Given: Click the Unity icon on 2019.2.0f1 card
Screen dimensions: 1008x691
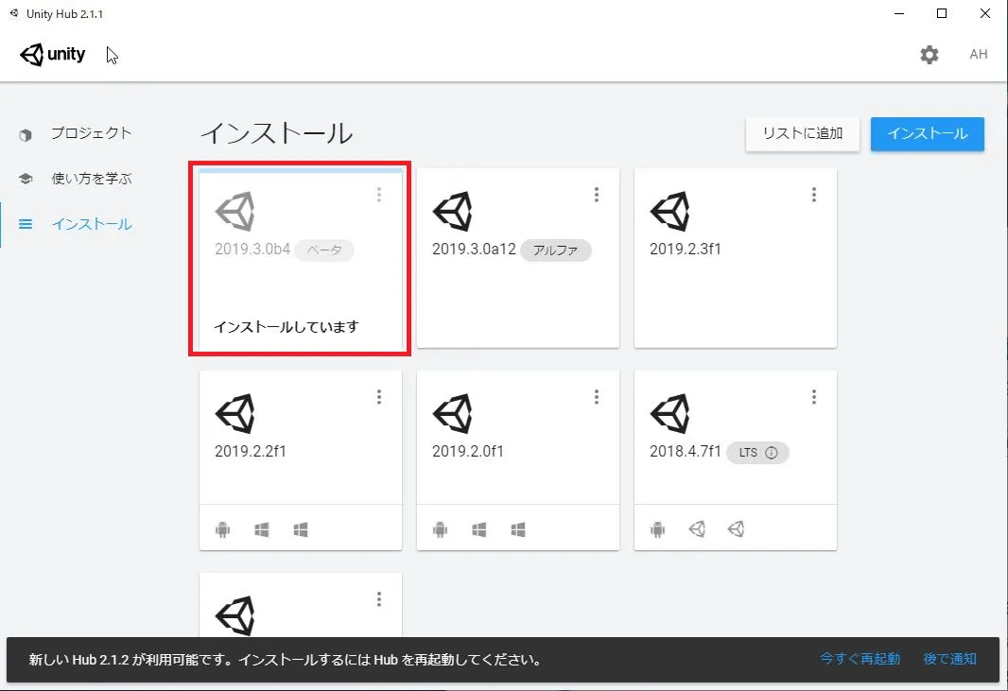Looking at the screenshot, I should tap(453, 414).
